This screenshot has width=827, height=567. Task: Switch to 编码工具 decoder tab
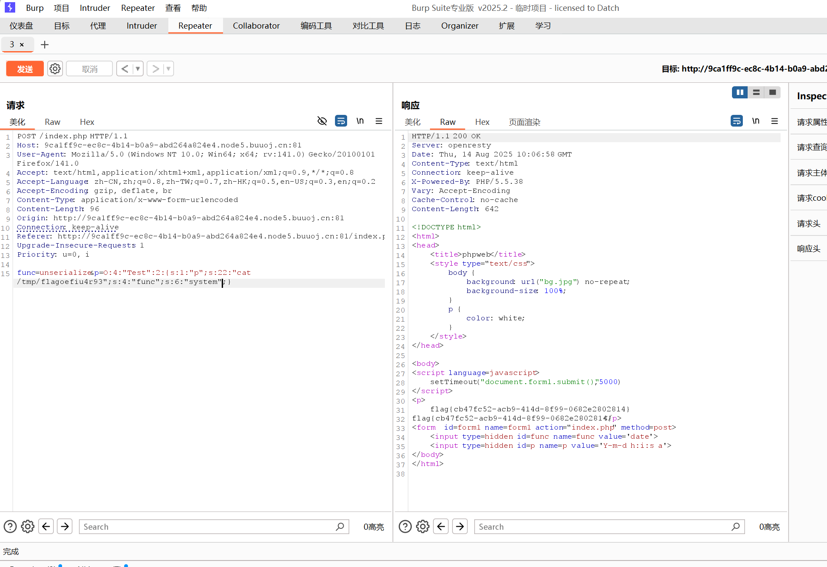316,26
